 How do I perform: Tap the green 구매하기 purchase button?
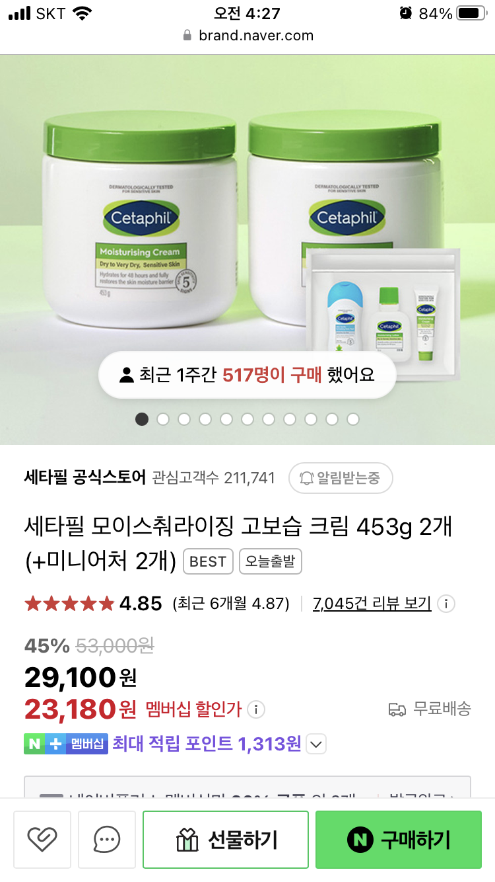coord(399,840)
